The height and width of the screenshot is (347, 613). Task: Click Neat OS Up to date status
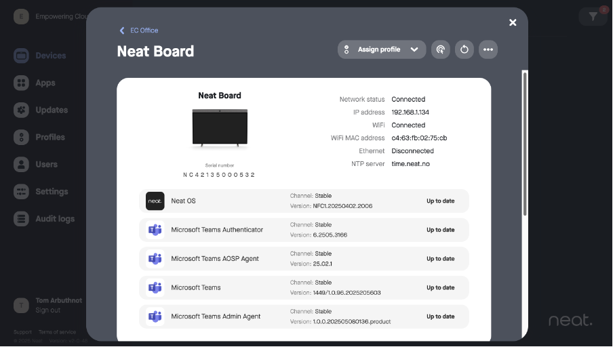pyautogui.click(x=441, y=201)
